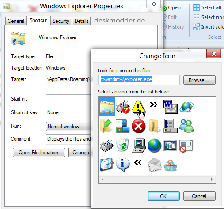Open the Run Normal window dropdown

tap(68, 127)
